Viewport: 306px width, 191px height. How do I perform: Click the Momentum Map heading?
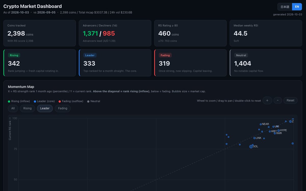(21, 87)
